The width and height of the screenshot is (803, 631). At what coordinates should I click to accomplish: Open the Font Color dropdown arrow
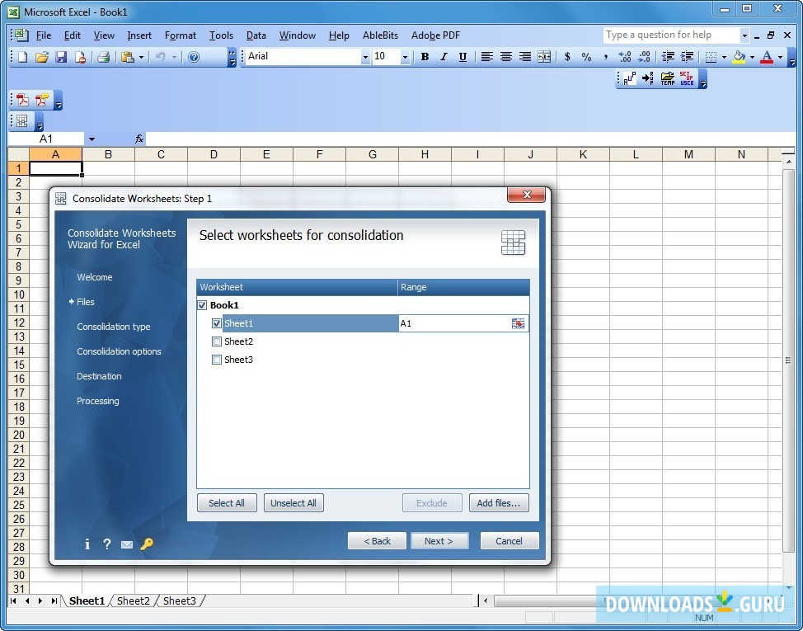(780, 57)
